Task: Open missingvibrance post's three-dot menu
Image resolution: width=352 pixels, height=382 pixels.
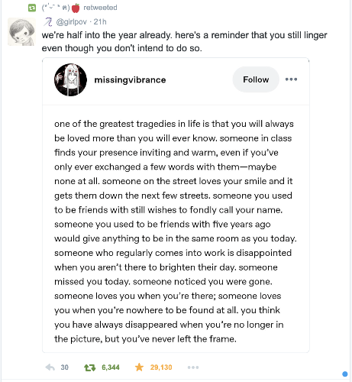Action: coord(291,79)
